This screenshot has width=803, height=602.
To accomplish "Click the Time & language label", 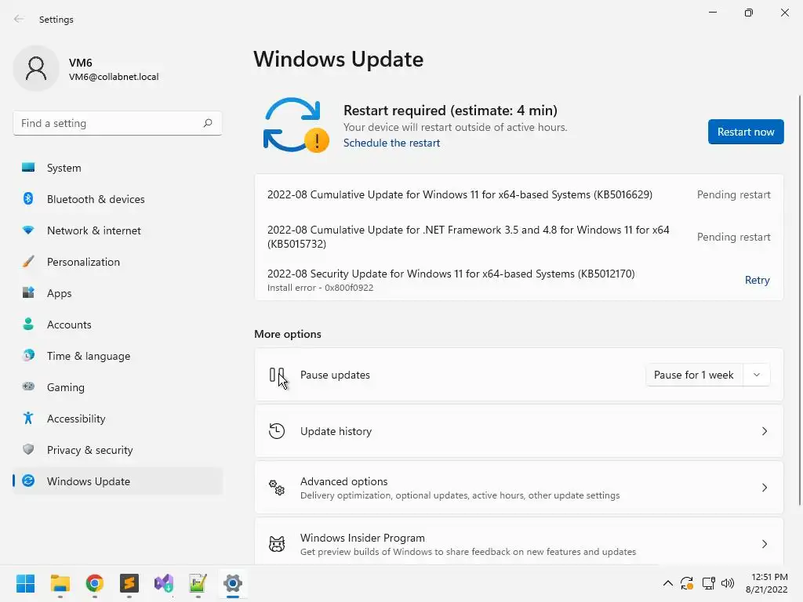I will click(x=89, y=356).
